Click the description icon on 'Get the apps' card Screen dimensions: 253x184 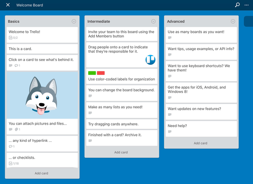point(170,98)
